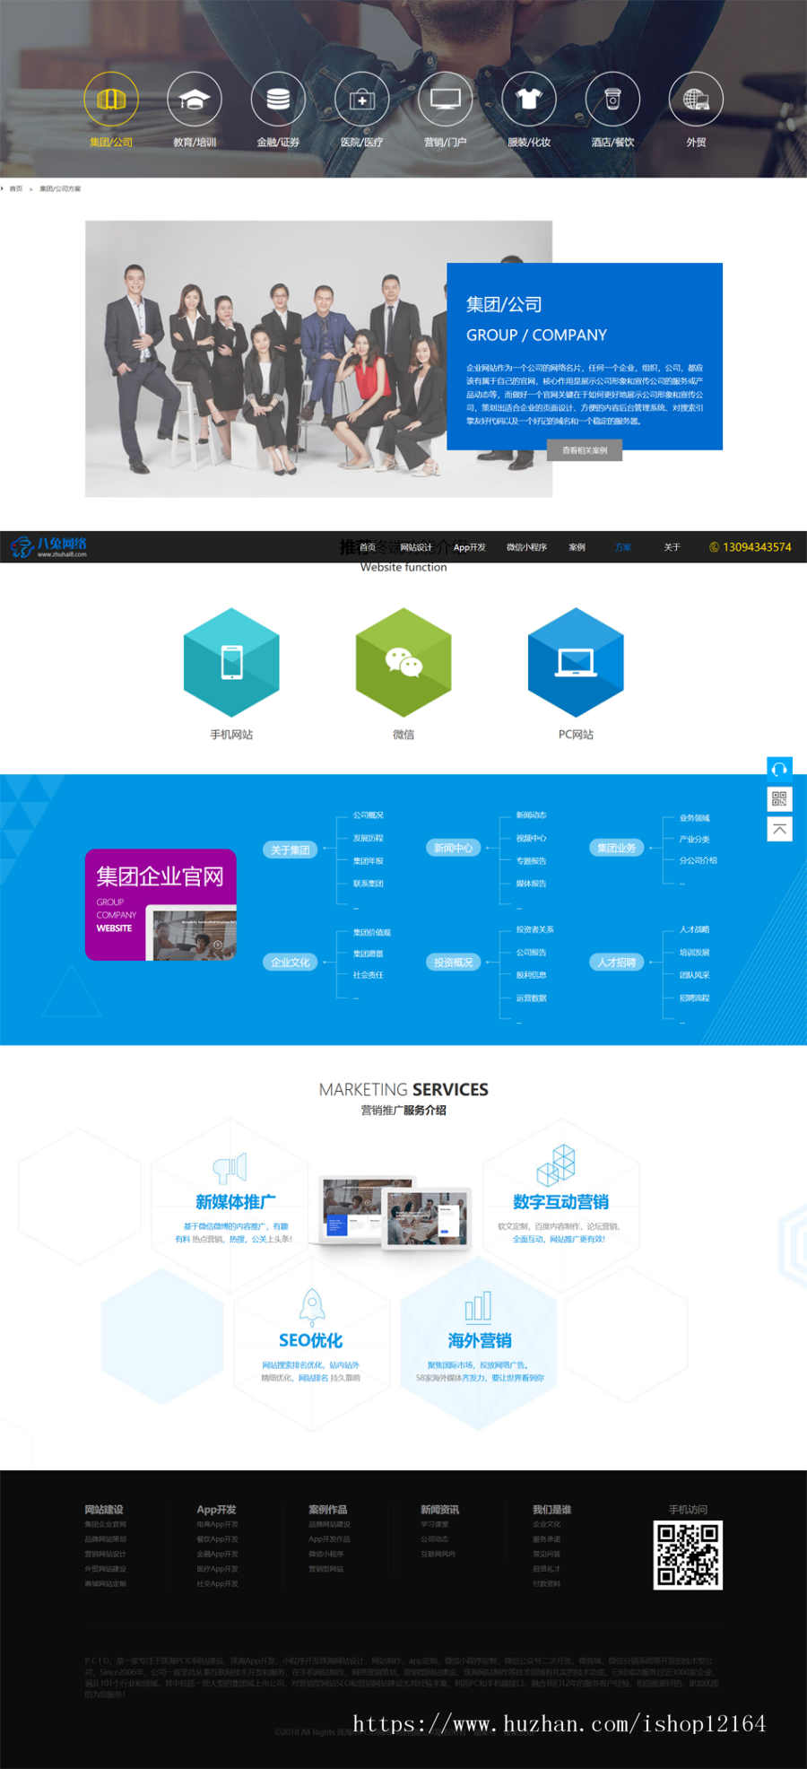This screenshot has height=1769, width=807.
Task: Open 案例 in the navigation bar
Action: pyautogui.click(x=577, y=547)
